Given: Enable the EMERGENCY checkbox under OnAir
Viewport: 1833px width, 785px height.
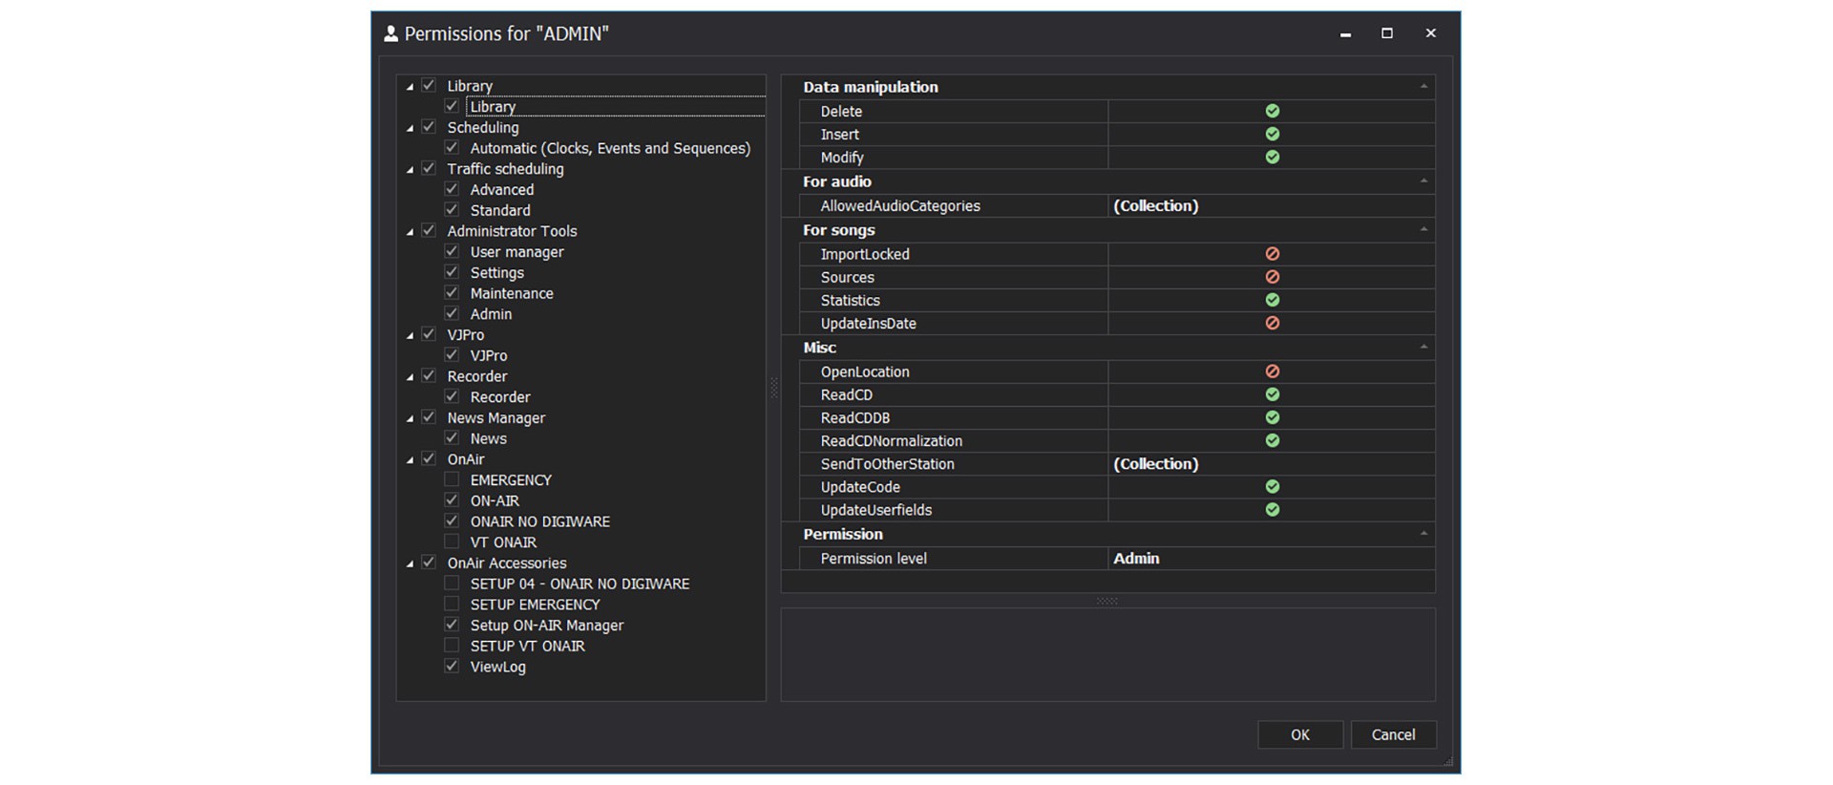Looking at the screenshot, I should [x=452, y=479].
